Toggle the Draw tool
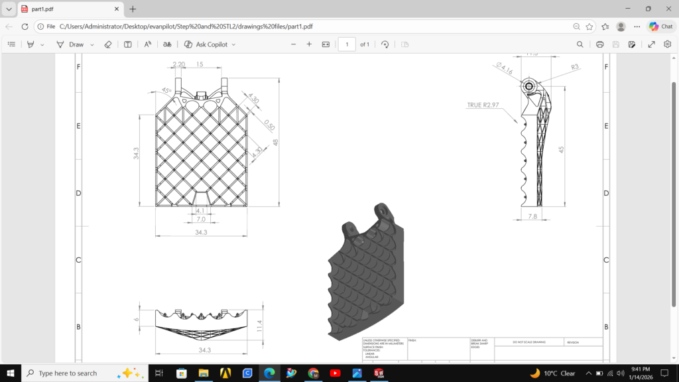 [70, 44]
